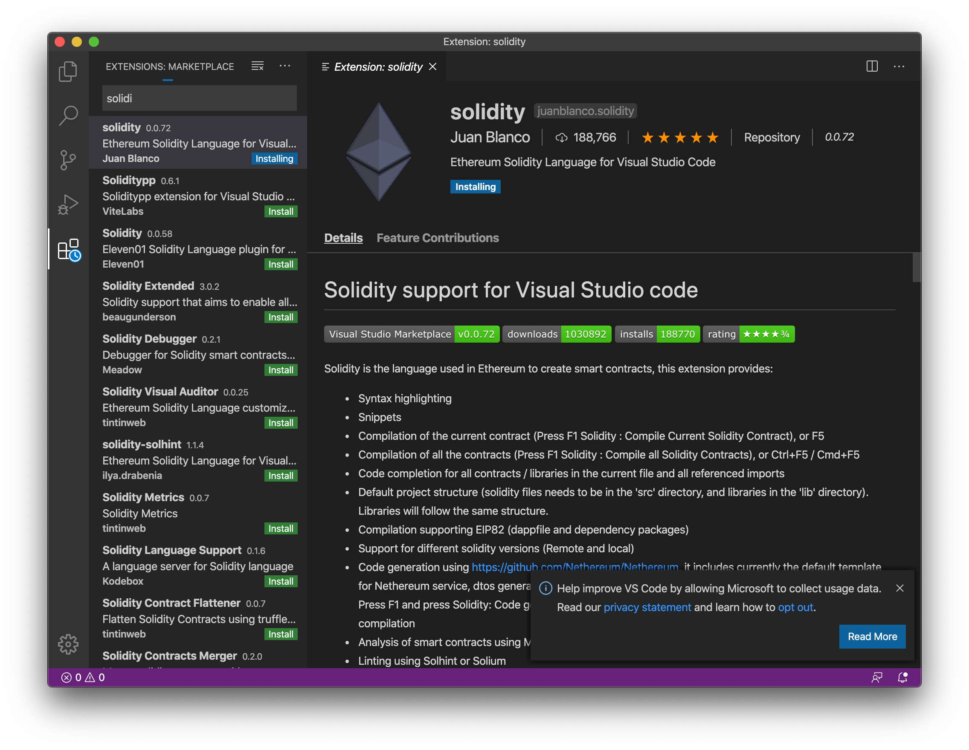Click the version 0.0.72 label in header
969x750 pixels.
click(839, 137)
